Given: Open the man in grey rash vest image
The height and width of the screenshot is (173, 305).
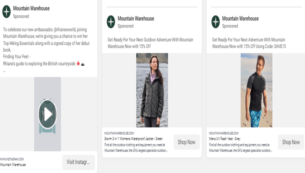Looking at the screenshot, I should (257, 90).
